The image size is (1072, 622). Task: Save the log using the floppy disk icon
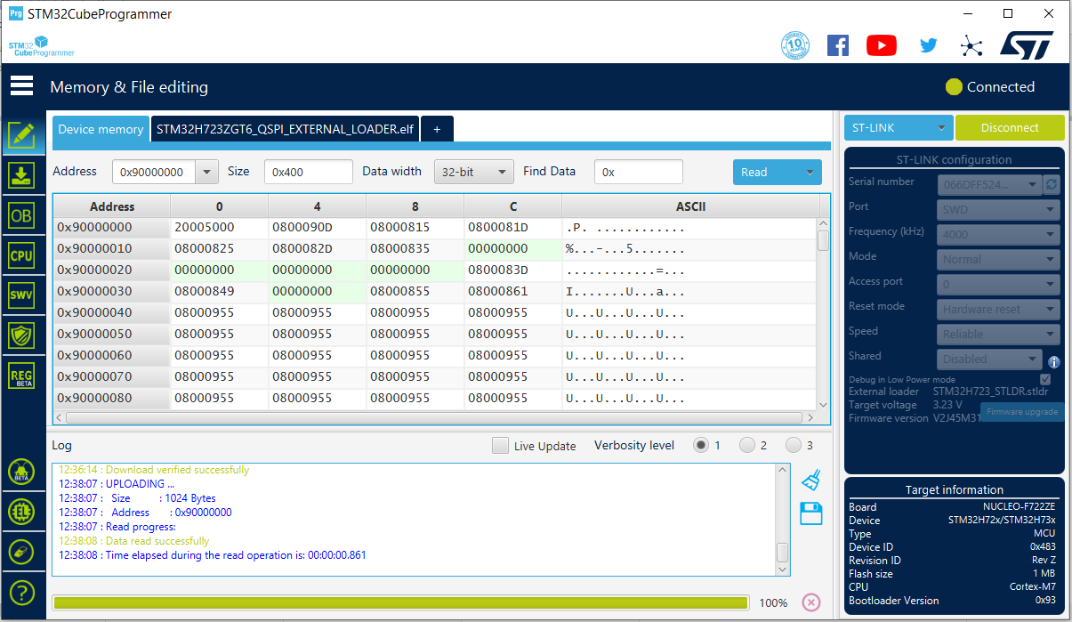tap(810, 513)
